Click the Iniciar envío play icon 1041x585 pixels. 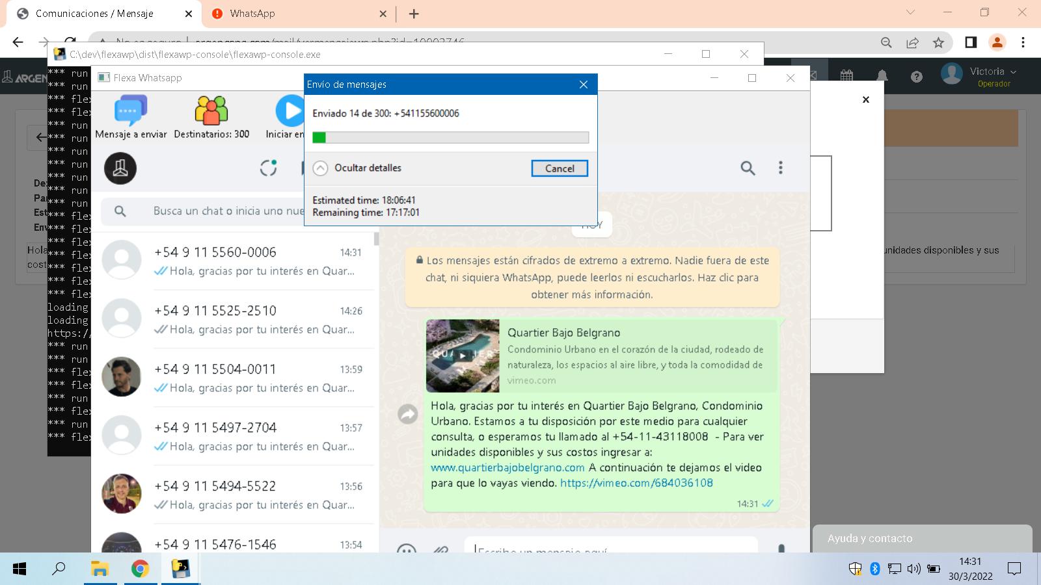[x=290, y=110]
